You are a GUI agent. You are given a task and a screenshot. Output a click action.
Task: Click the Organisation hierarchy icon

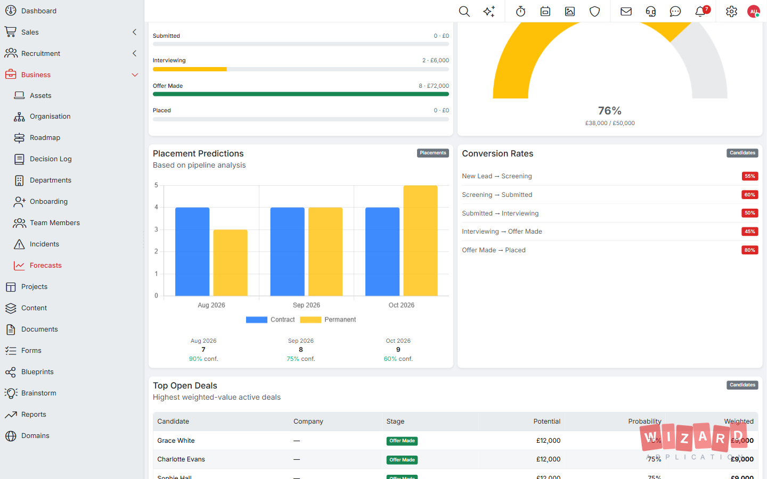[x=19, y=117]
